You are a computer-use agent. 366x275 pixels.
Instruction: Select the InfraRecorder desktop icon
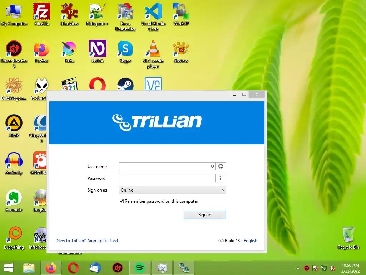[38, 238]
